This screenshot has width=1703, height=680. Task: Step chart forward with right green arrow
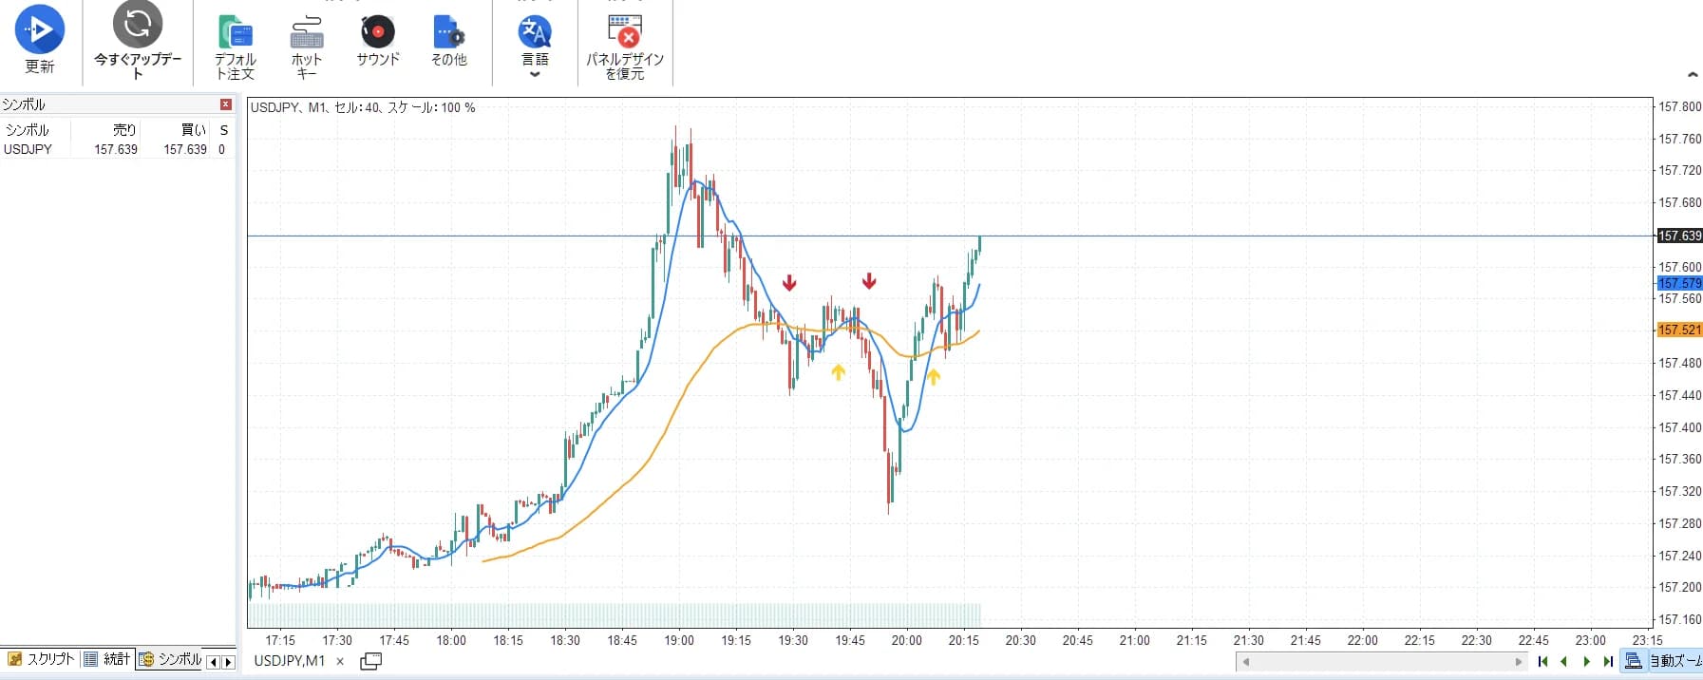pyautogui.click(x=1586, y=661)
